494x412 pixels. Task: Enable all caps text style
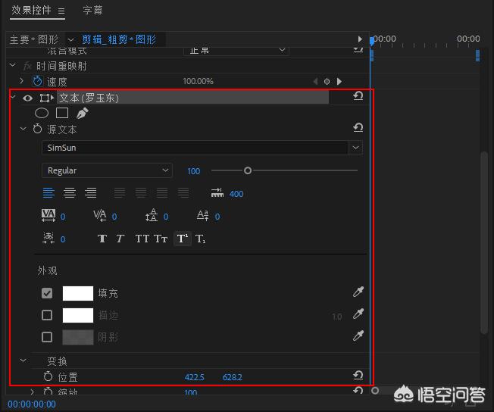(142, 239)
